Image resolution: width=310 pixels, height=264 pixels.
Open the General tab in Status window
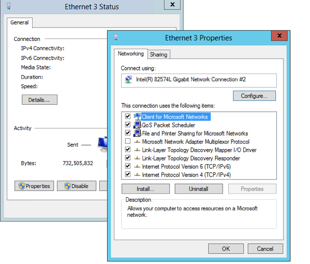coord(19,23)
